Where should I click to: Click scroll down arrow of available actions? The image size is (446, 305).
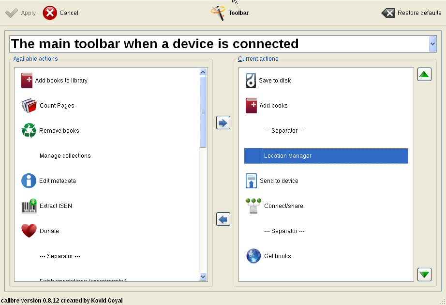pyautogui.click(x=203, y=277)
